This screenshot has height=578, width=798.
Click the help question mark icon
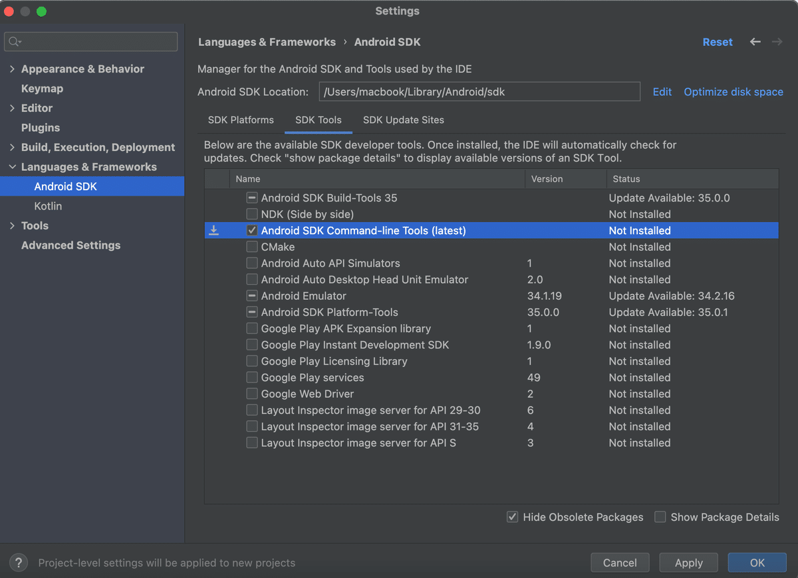point(19,563)
